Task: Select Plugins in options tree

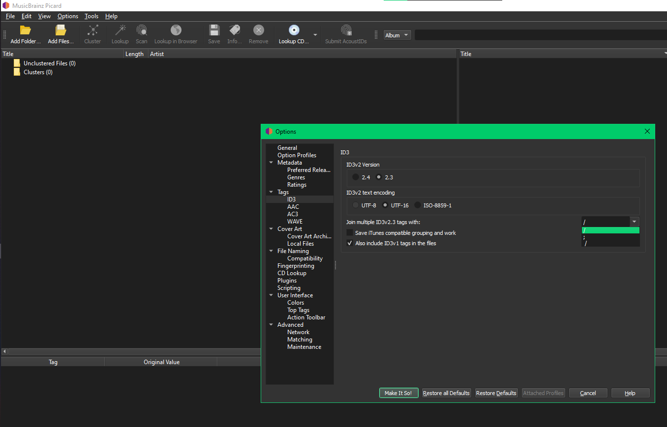Action: [x=287, y=281]
